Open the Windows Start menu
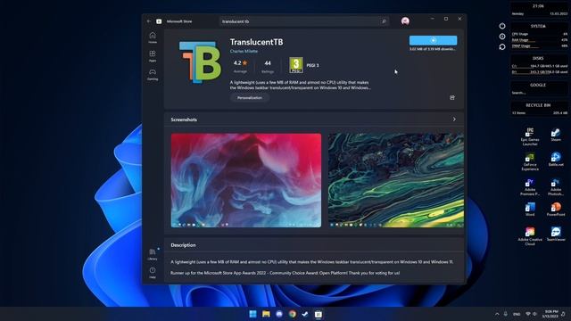The width and height of the screenshot is (571, 321). 252,314
